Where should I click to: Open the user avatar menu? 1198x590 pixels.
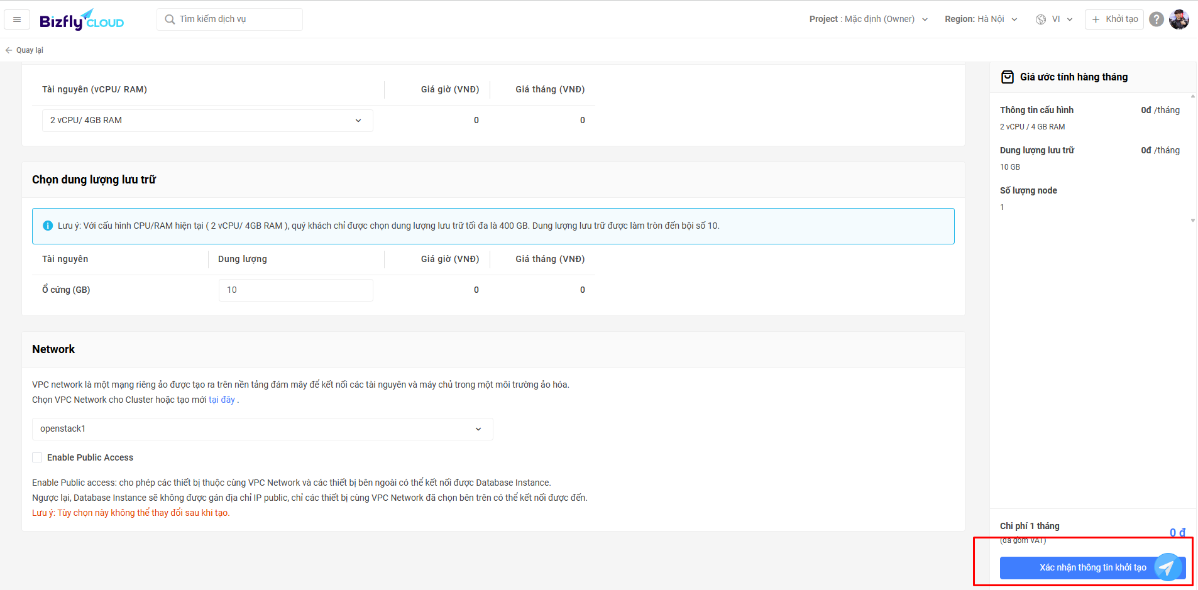click(x=1179, y=19)
